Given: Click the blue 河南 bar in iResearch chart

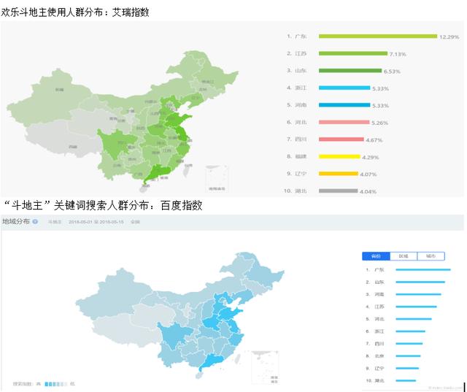Looking at the screenshot, I should coord(344,105).
